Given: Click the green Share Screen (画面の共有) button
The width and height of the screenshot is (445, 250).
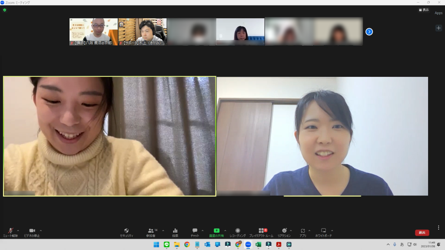Looking at the screenshot, I should point(216,230).
